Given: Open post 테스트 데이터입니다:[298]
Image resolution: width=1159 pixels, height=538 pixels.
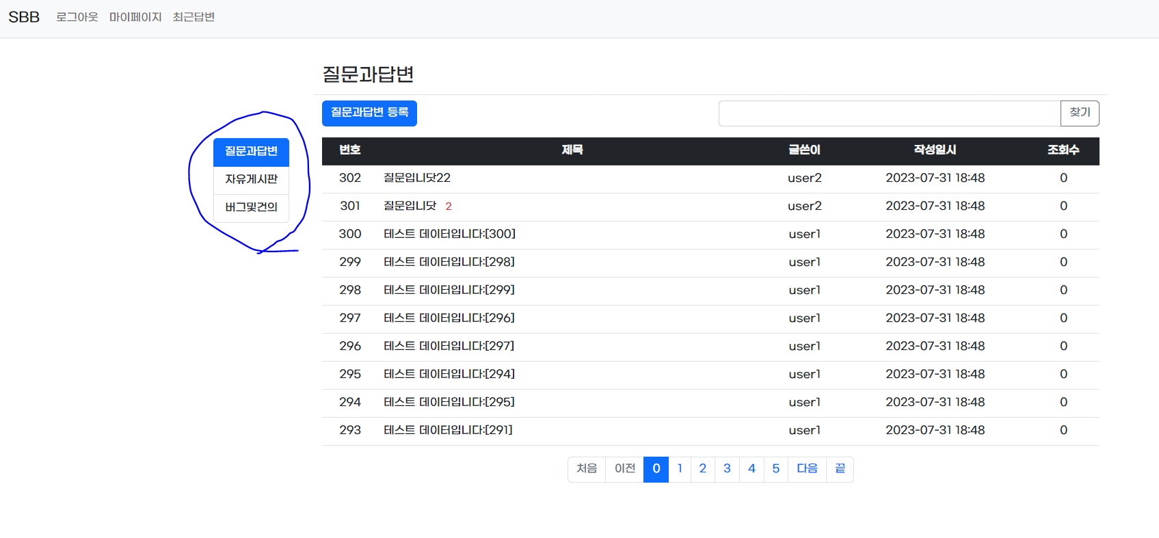Looking at the screenshot, I should point(449,262).
